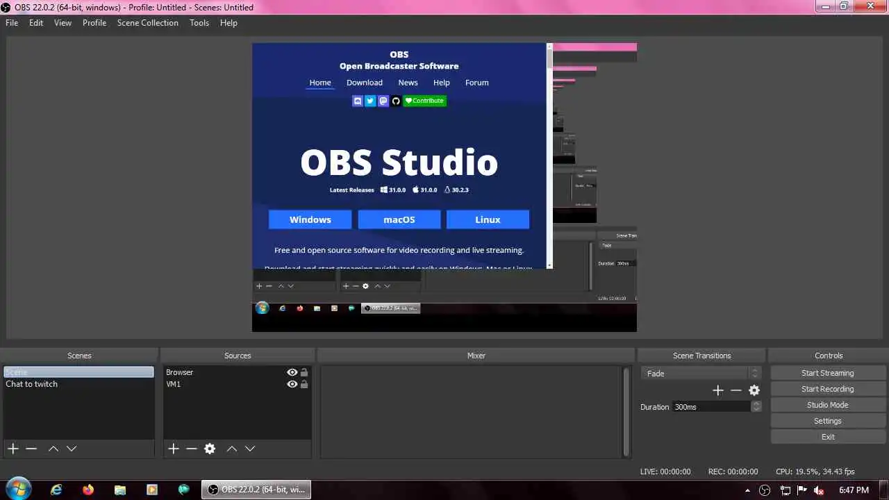Click 'OBS Studio' heading in preview
889x500 pixels.
click(x=399, y=162)
